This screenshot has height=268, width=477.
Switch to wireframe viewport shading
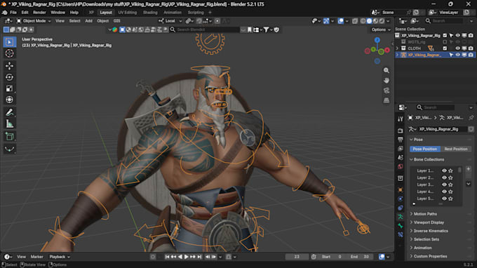(363, 21)
